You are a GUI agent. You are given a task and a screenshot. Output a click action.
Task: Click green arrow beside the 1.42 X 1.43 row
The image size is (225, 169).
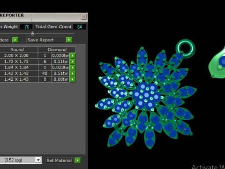click(73, 79)
